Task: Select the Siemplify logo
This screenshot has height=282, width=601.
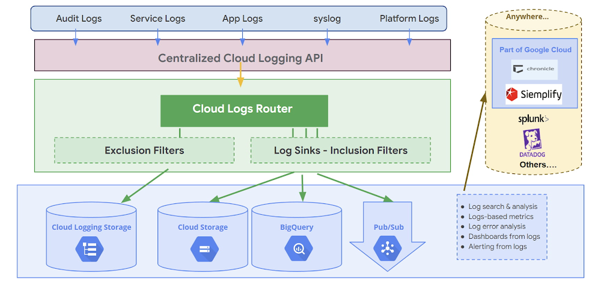Action: (x=534, y=94)
